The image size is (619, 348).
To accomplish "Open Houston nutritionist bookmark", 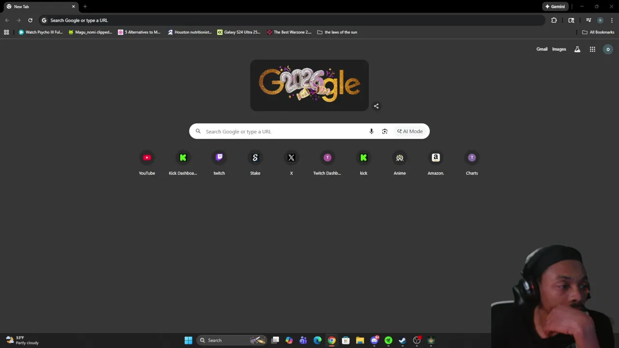I will [190, 32].
